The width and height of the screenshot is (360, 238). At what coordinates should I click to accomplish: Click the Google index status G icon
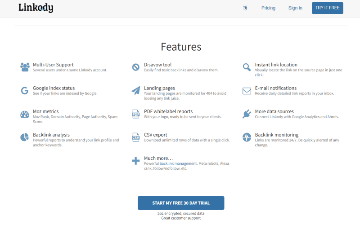tap(25, 91)
